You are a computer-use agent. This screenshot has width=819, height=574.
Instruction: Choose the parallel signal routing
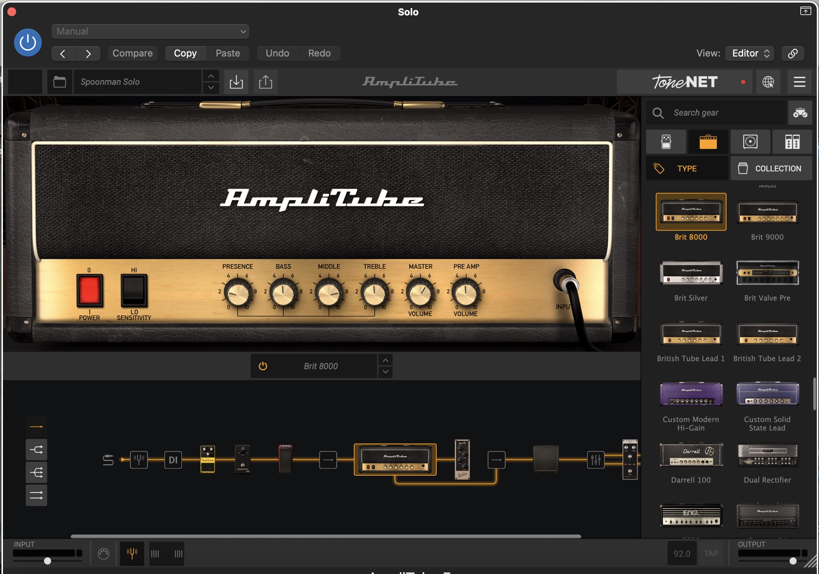tap(36, 495)
